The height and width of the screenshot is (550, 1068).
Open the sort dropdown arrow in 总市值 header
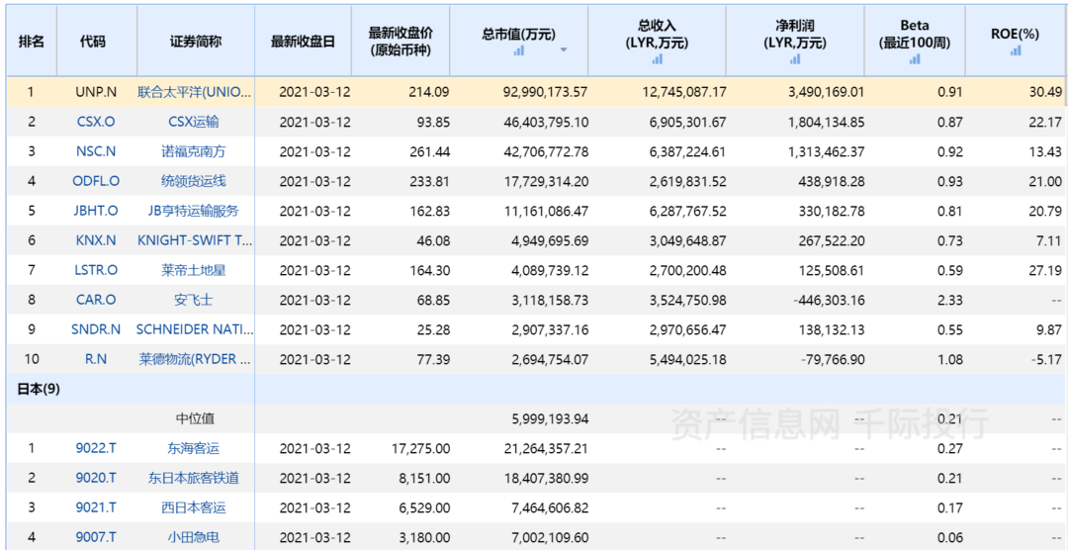[x=564, y=49]
